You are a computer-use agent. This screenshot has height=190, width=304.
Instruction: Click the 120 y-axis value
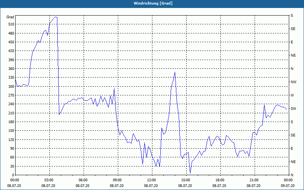point(11,139)
